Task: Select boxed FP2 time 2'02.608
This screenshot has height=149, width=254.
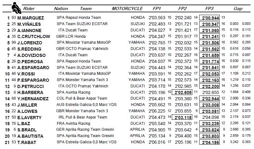Action: tap(182, 92)
